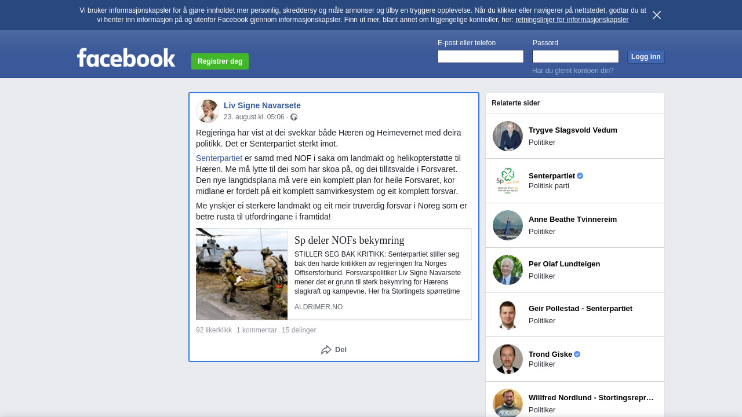
Task: Open Willfred Nordlund profile photo
Action: pyautogui.click(x=508, y=403)
